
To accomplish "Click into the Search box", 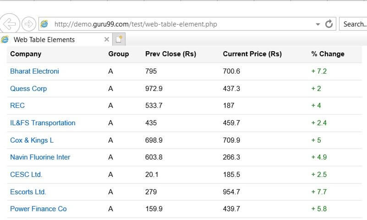I will (x=355, y=24).
